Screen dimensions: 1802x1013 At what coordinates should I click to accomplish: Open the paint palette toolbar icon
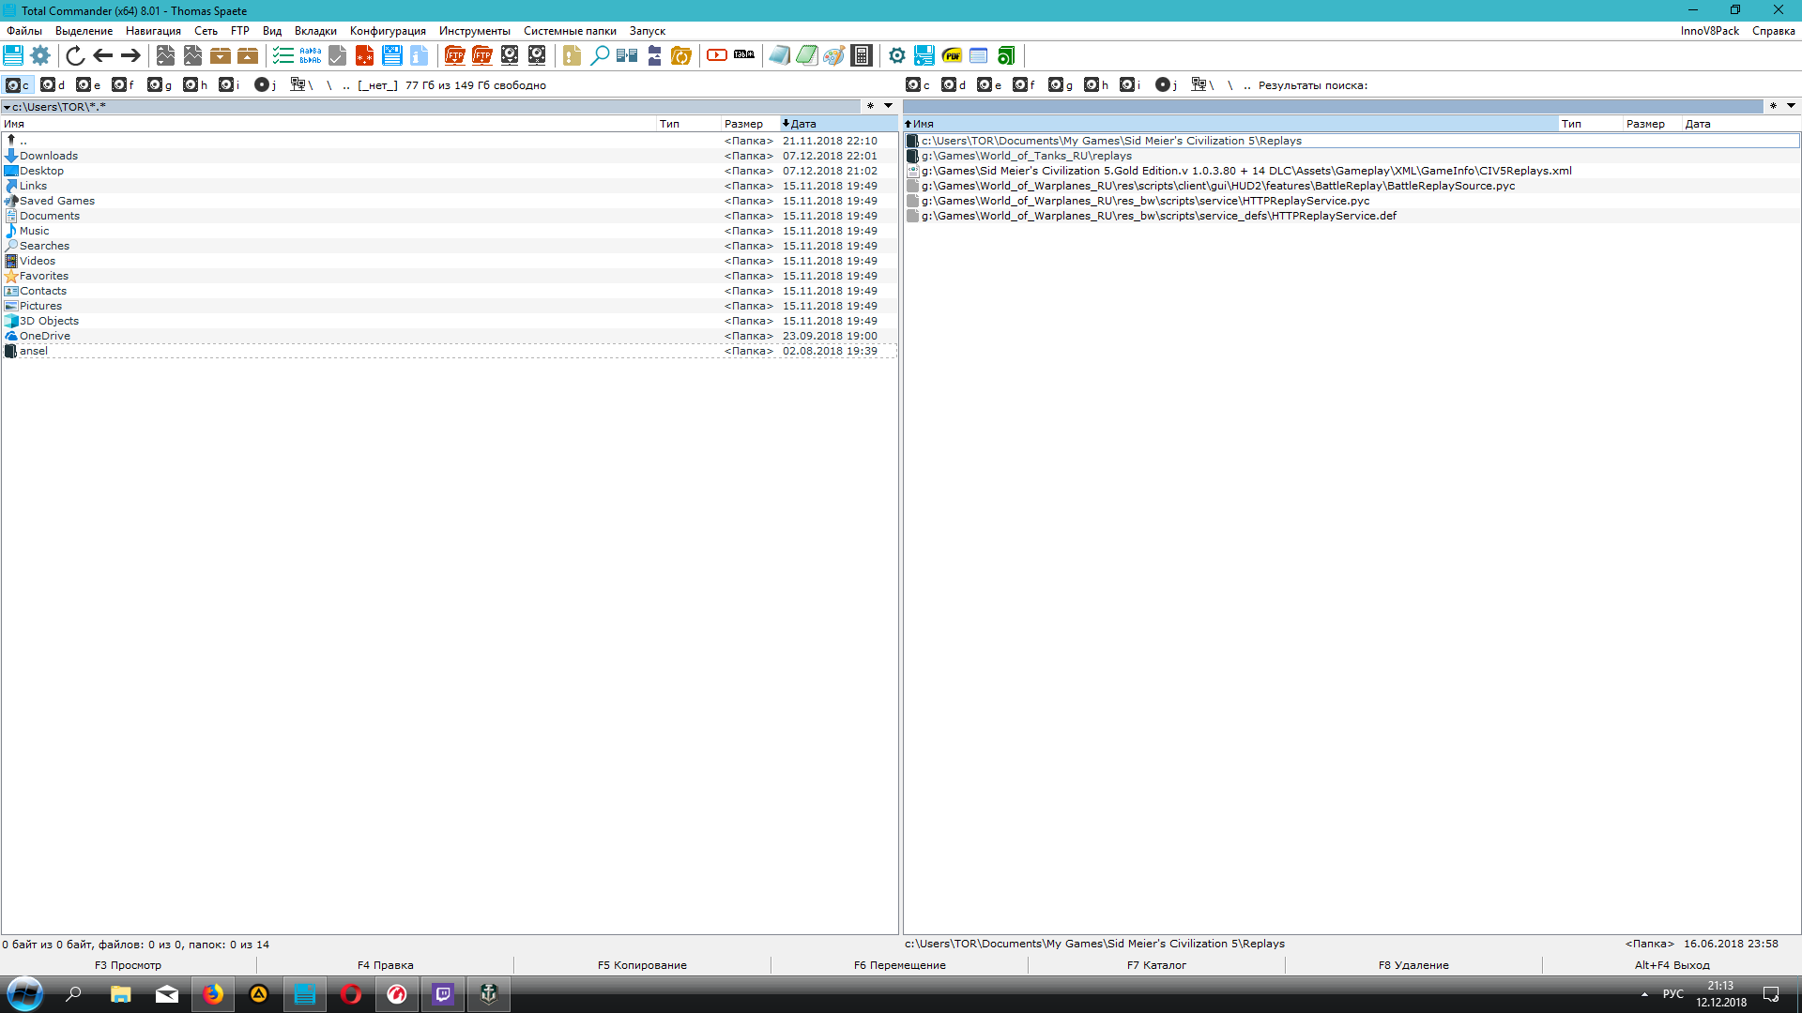[x=834, y=56]
